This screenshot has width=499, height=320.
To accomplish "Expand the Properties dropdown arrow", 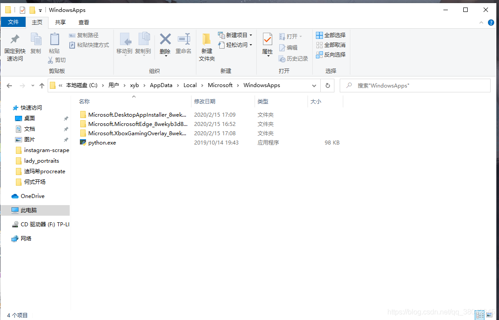I will (268, 56).
